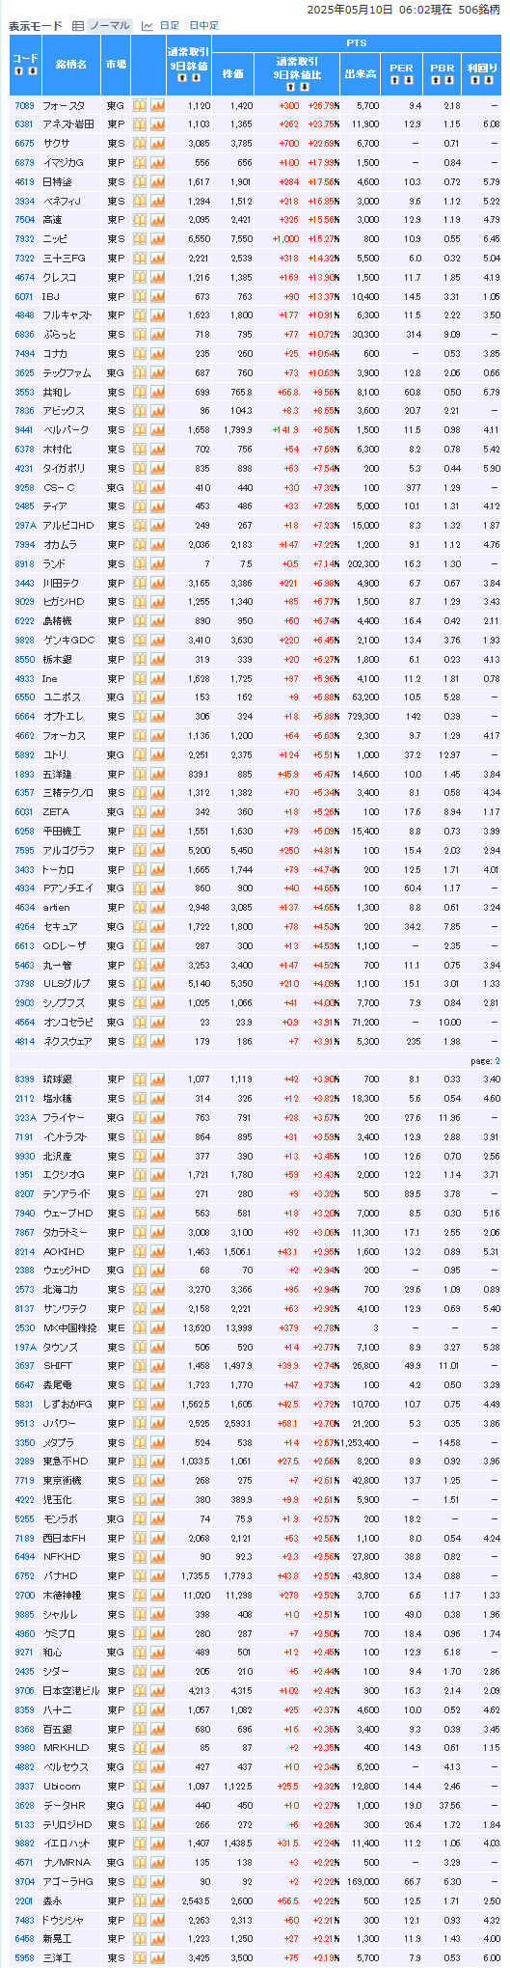Screen dimensions: 510x1968
Task: Open chart icon for ネクスウェア
Action: [157, 1041]
